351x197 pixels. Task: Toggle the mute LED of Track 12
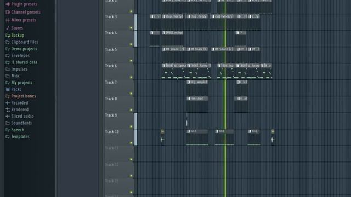pyautogui.click(x=131, y=176)
